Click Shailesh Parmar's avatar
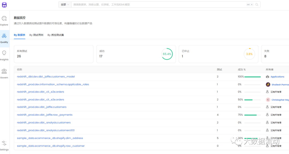Screen dimensions: 289x154 click(268, 85)
